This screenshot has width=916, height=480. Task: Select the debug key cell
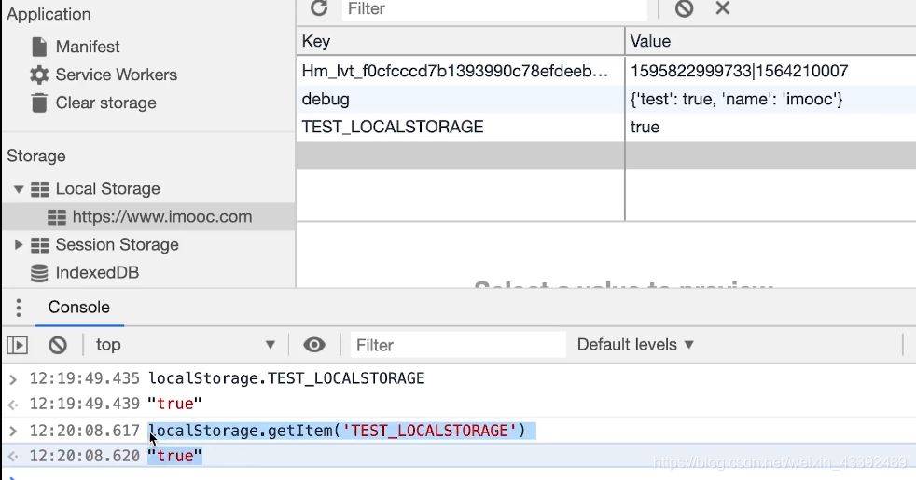point(460,100)
